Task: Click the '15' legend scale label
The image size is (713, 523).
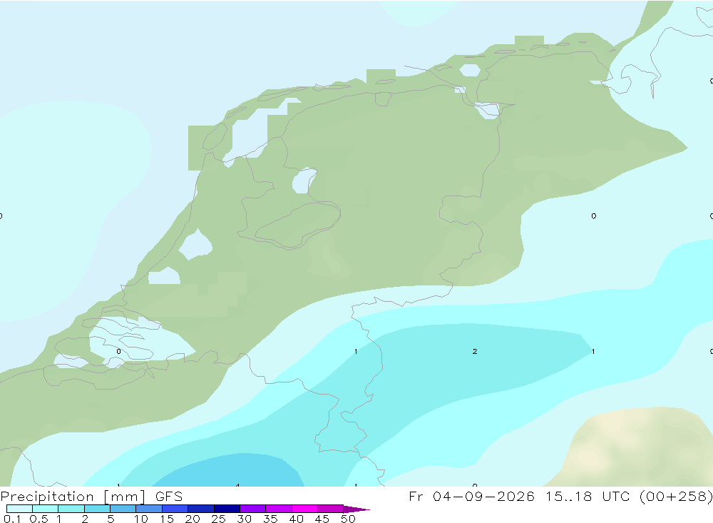Action: coord(167,519)
